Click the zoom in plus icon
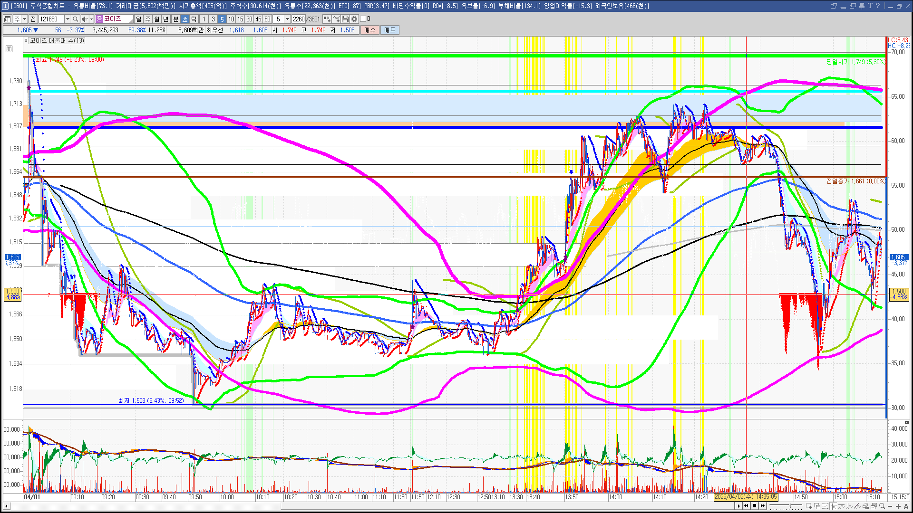The height and width of the screenshot is (513, 913). [x=898, y=506]
